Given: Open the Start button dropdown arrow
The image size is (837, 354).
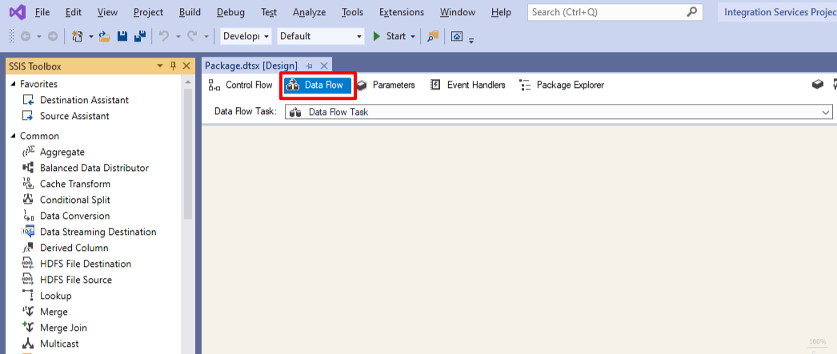Looking at the screenshot, I should pos(413,36).
